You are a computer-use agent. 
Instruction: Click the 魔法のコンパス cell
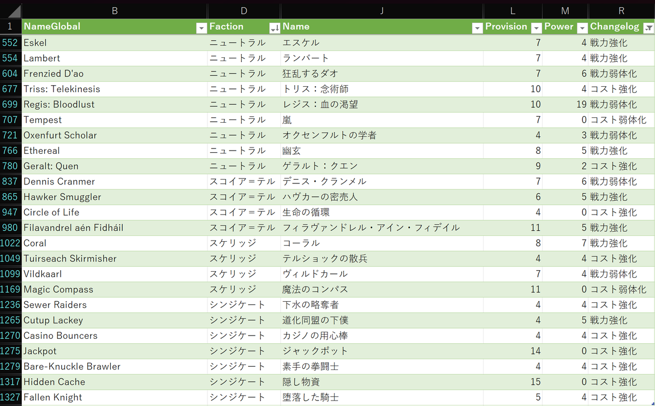click(x=382, y=289)
